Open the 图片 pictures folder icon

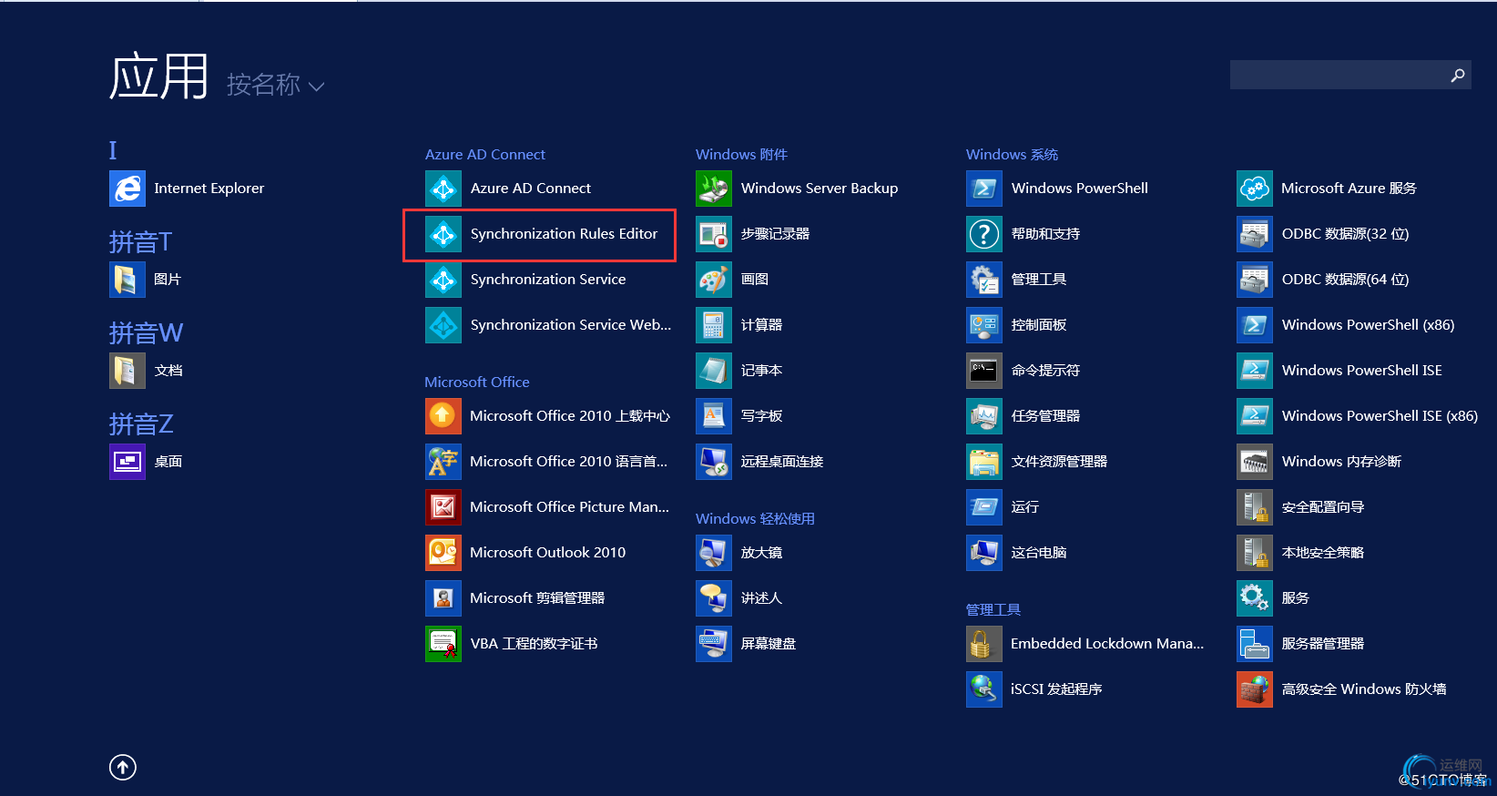point(127,280)
